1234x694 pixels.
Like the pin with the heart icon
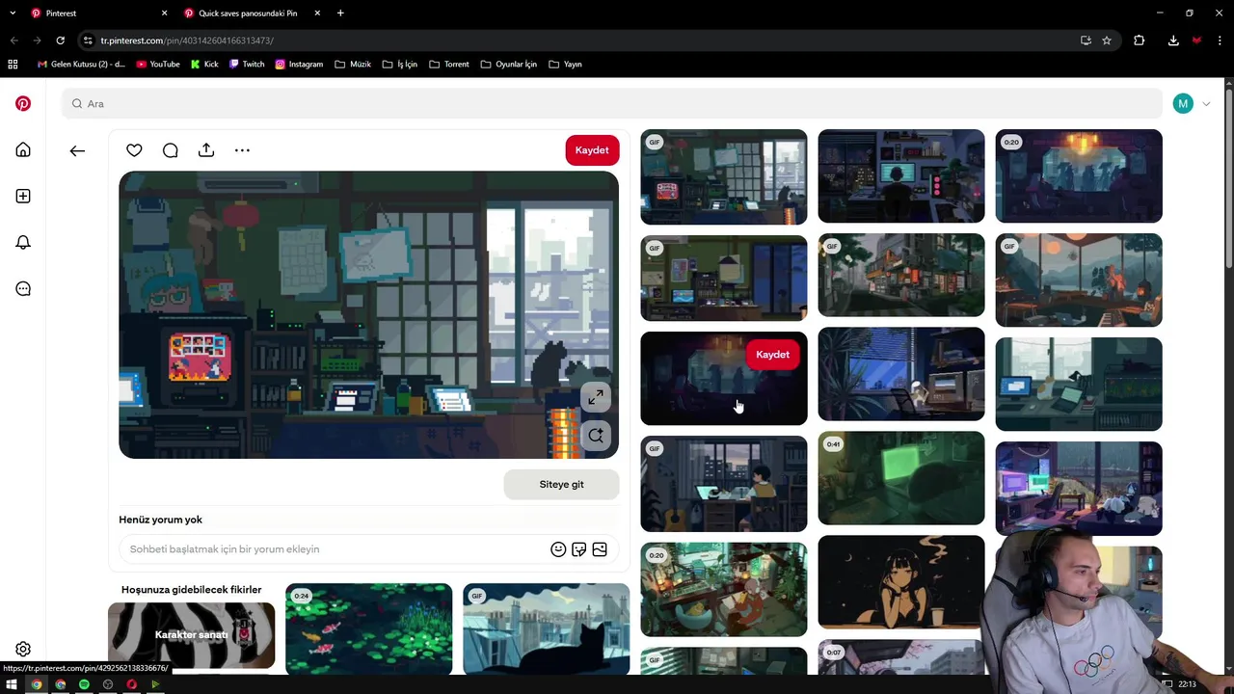pos(134,150)
